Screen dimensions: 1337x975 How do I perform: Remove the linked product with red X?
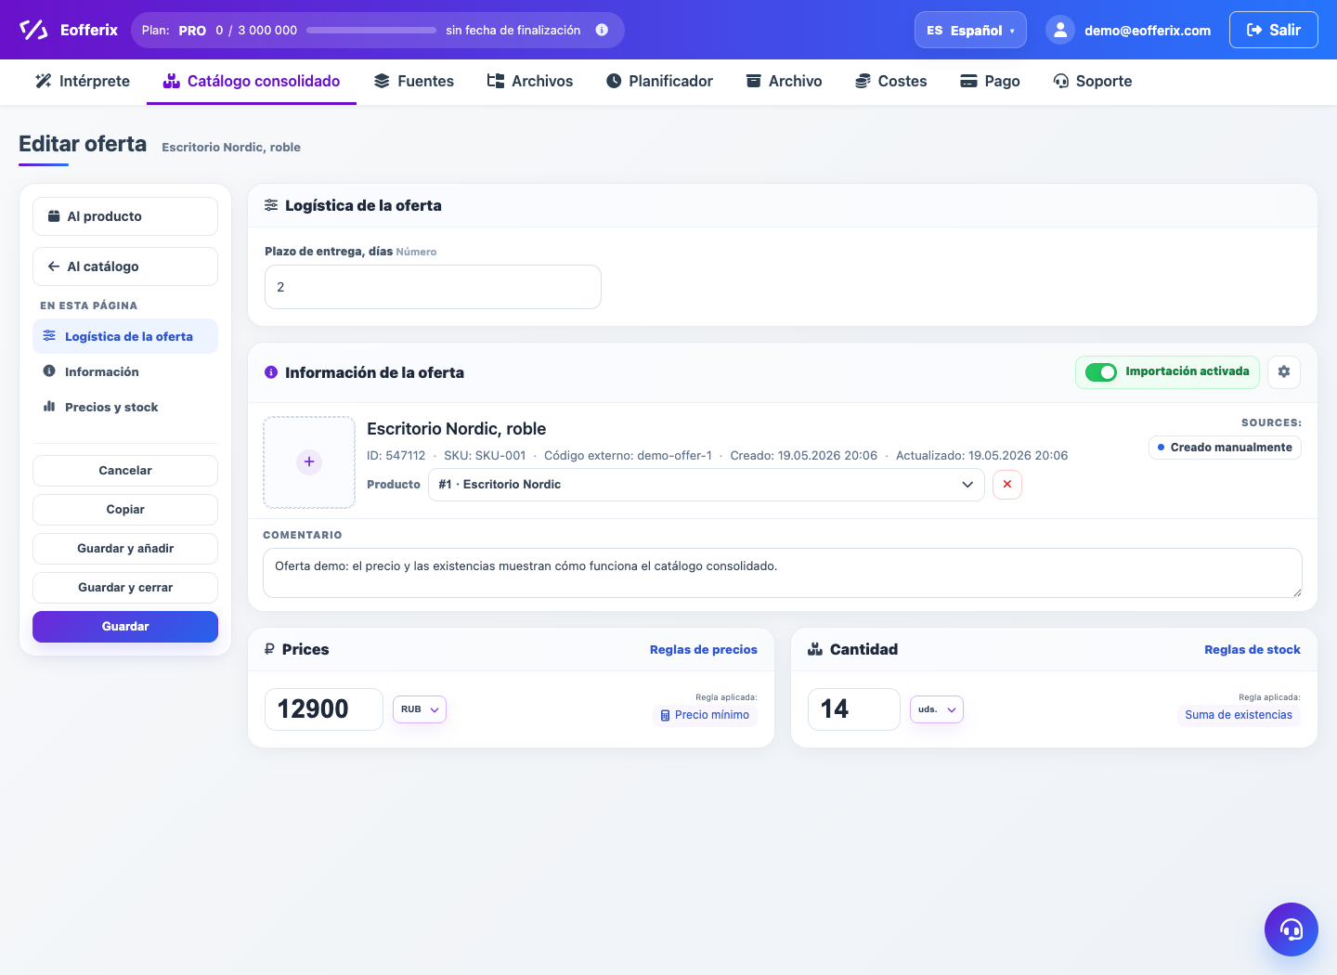click(1007, 485)
